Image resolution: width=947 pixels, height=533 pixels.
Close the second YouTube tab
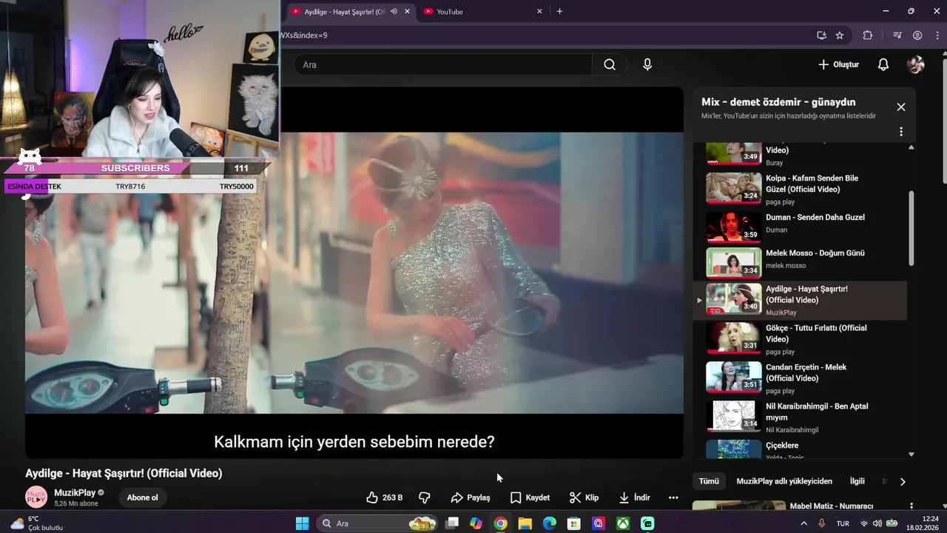pos(539,11)
